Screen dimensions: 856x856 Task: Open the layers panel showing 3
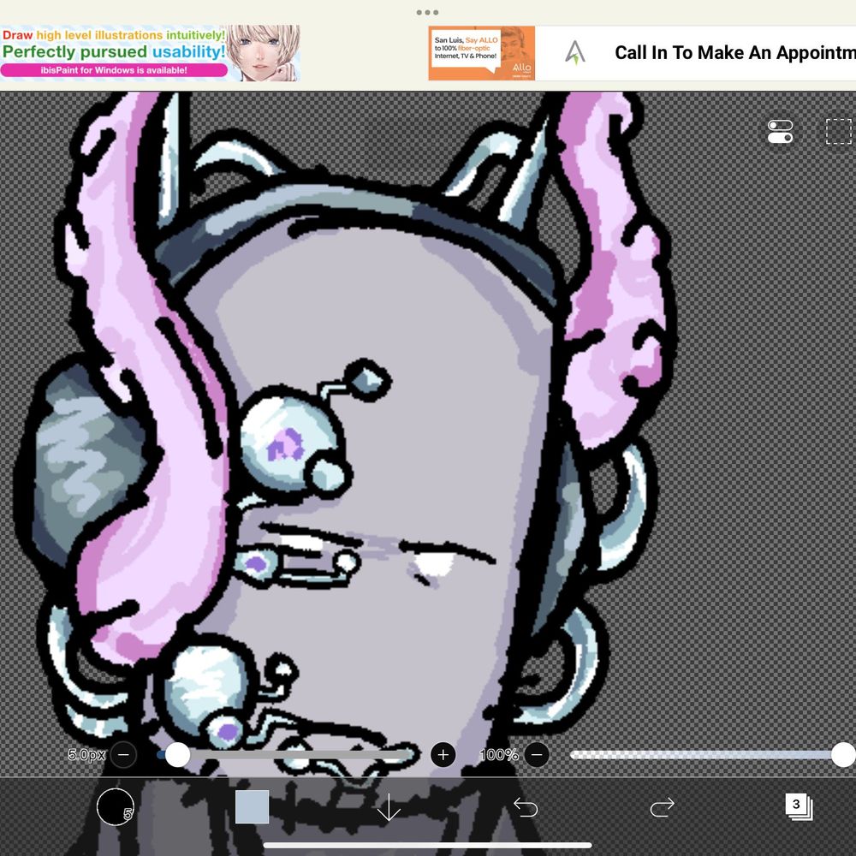tap(799, 807)
